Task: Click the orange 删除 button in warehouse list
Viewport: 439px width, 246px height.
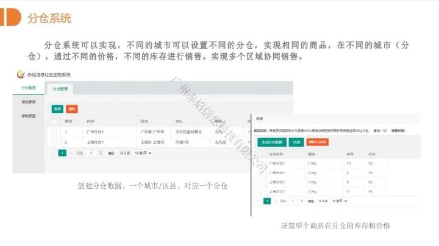Action: click(x=73, y=108)
